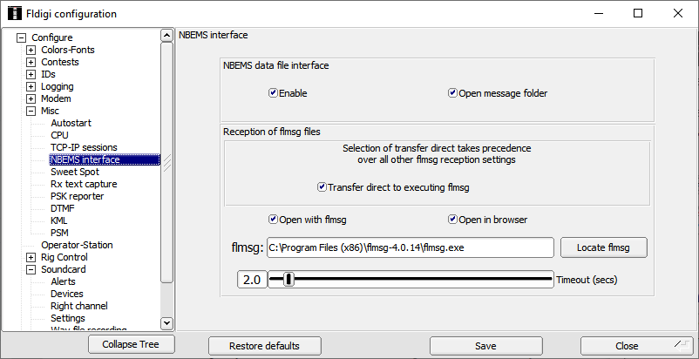
Task: Select Autostart in the tree
Action: [71, 123]
